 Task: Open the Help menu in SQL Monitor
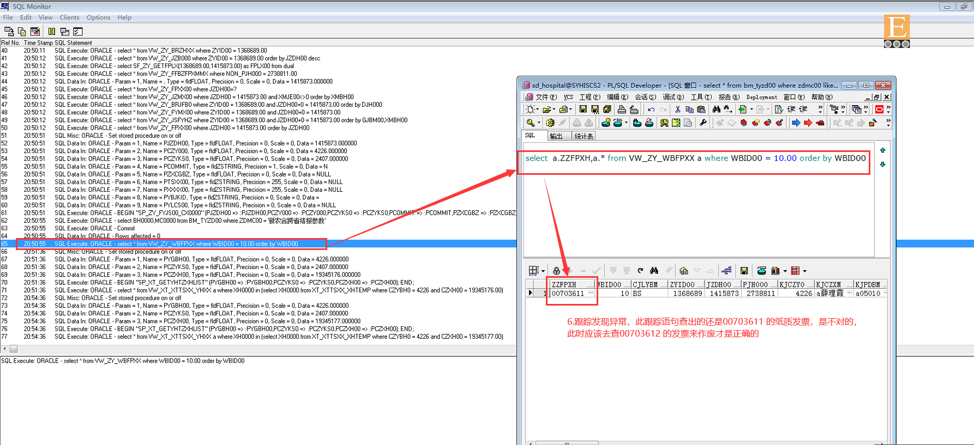pyautogui.click(x=124, y=17)
